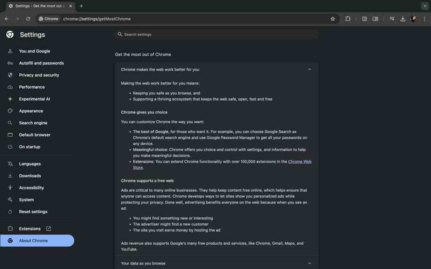Expand the 'Your data as you browse' section
This screenshot has width=431, height=269.
tap(309, 263)
